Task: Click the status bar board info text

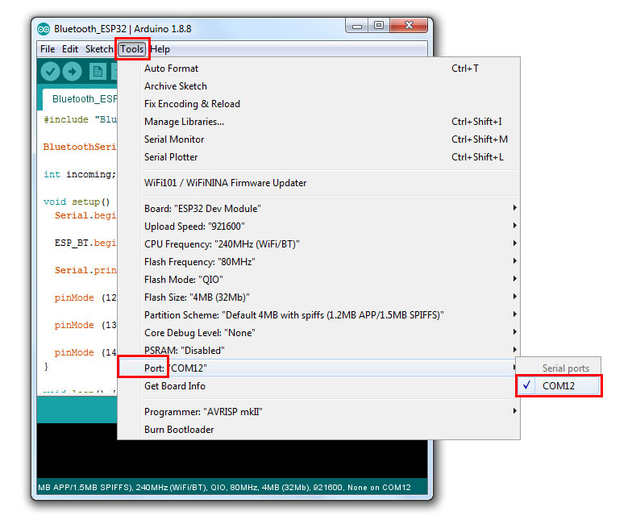Action: (x=224, y=487)
